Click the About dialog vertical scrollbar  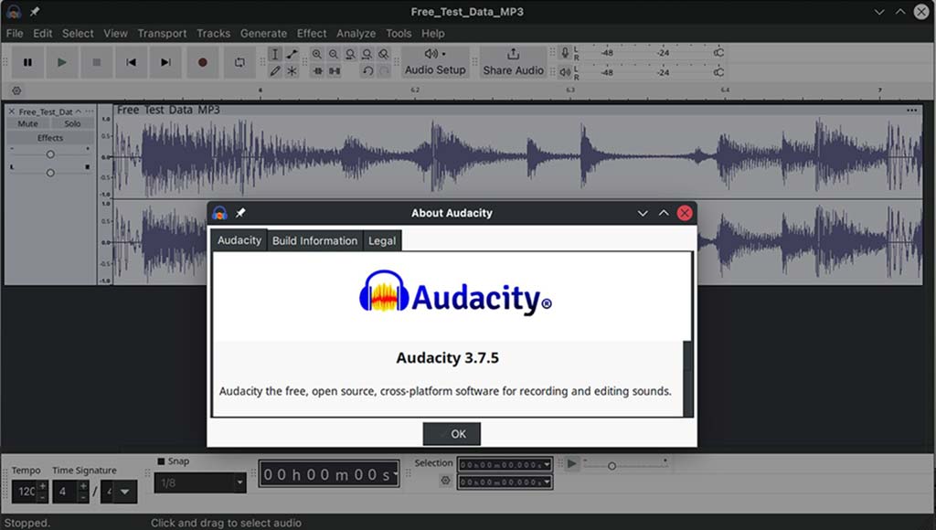click(x=687, y=378)
